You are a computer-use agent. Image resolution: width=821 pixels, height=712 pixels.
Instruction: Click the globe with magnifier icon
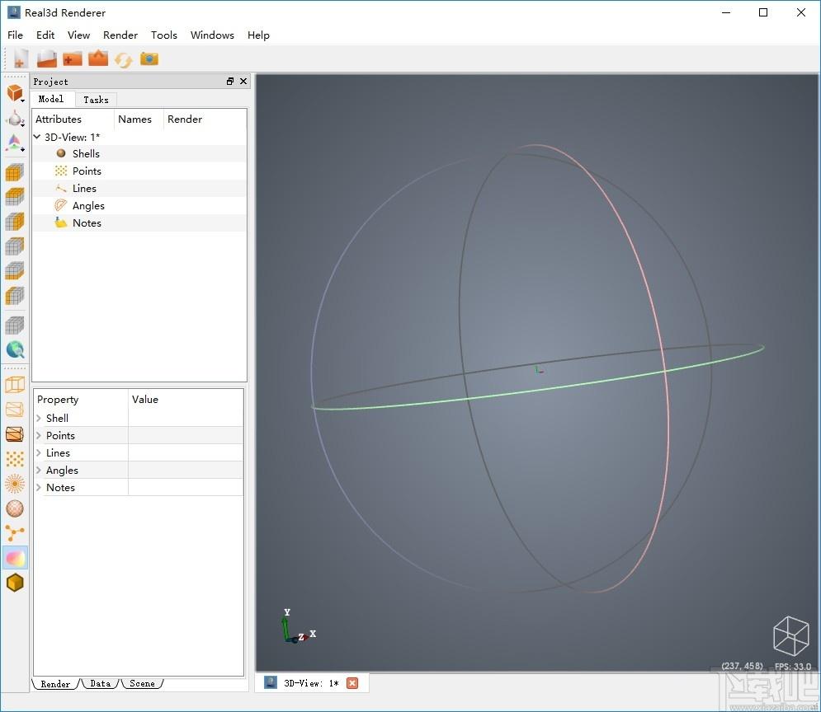click(15, 349)
